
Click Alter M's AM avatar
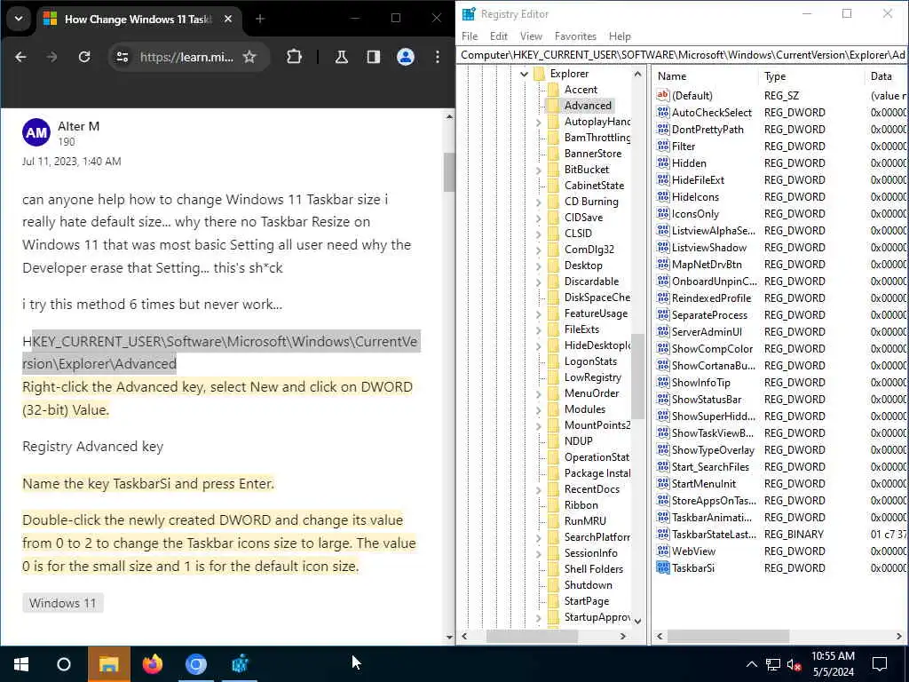pyautogui.click(x=36, y=133)
